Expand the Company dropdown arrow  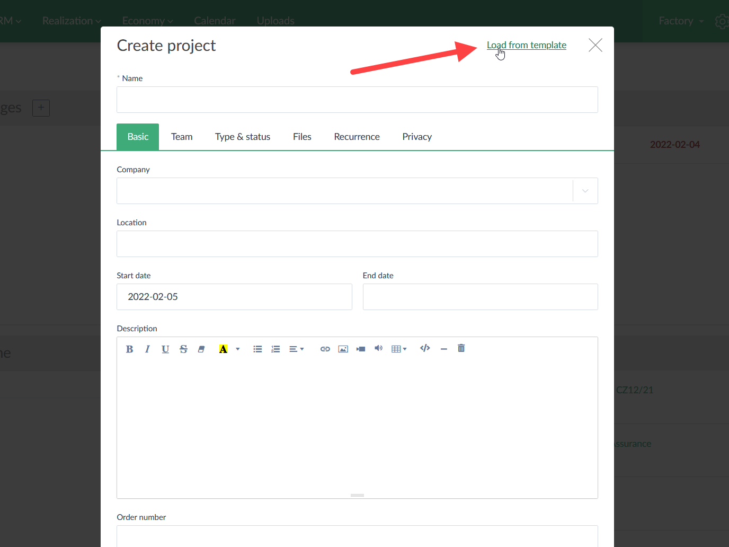coord(585,191)
